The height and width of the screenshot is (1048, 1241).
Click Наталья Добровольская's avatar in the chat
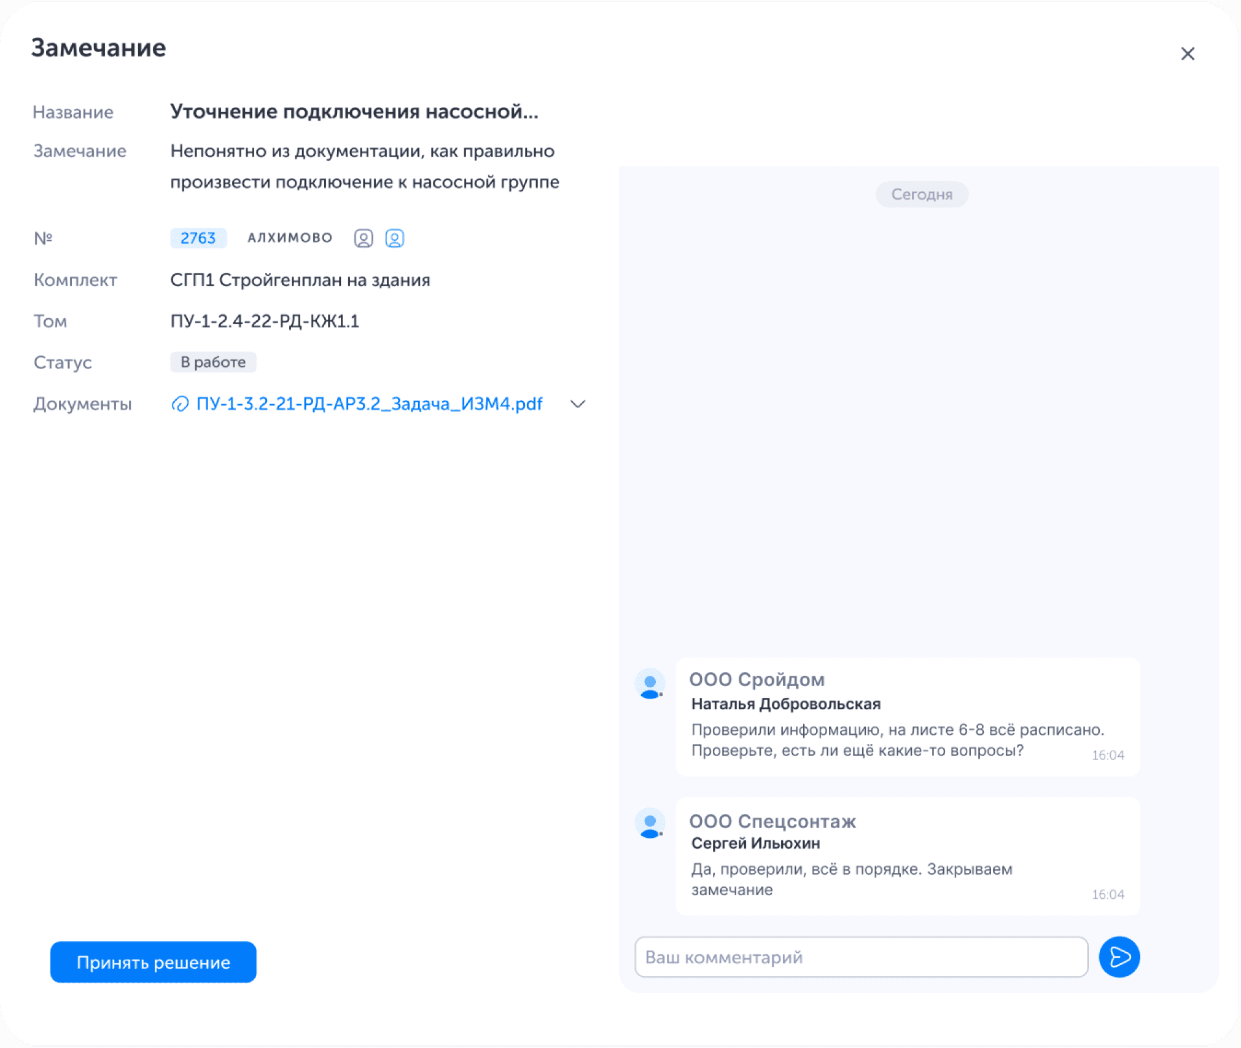650,683
